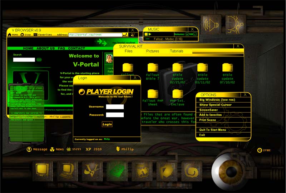The height and width of the screenshot is (193, 286).
Task: Click the 15215 burst icon in status bar
Action: tap(69, 149)
